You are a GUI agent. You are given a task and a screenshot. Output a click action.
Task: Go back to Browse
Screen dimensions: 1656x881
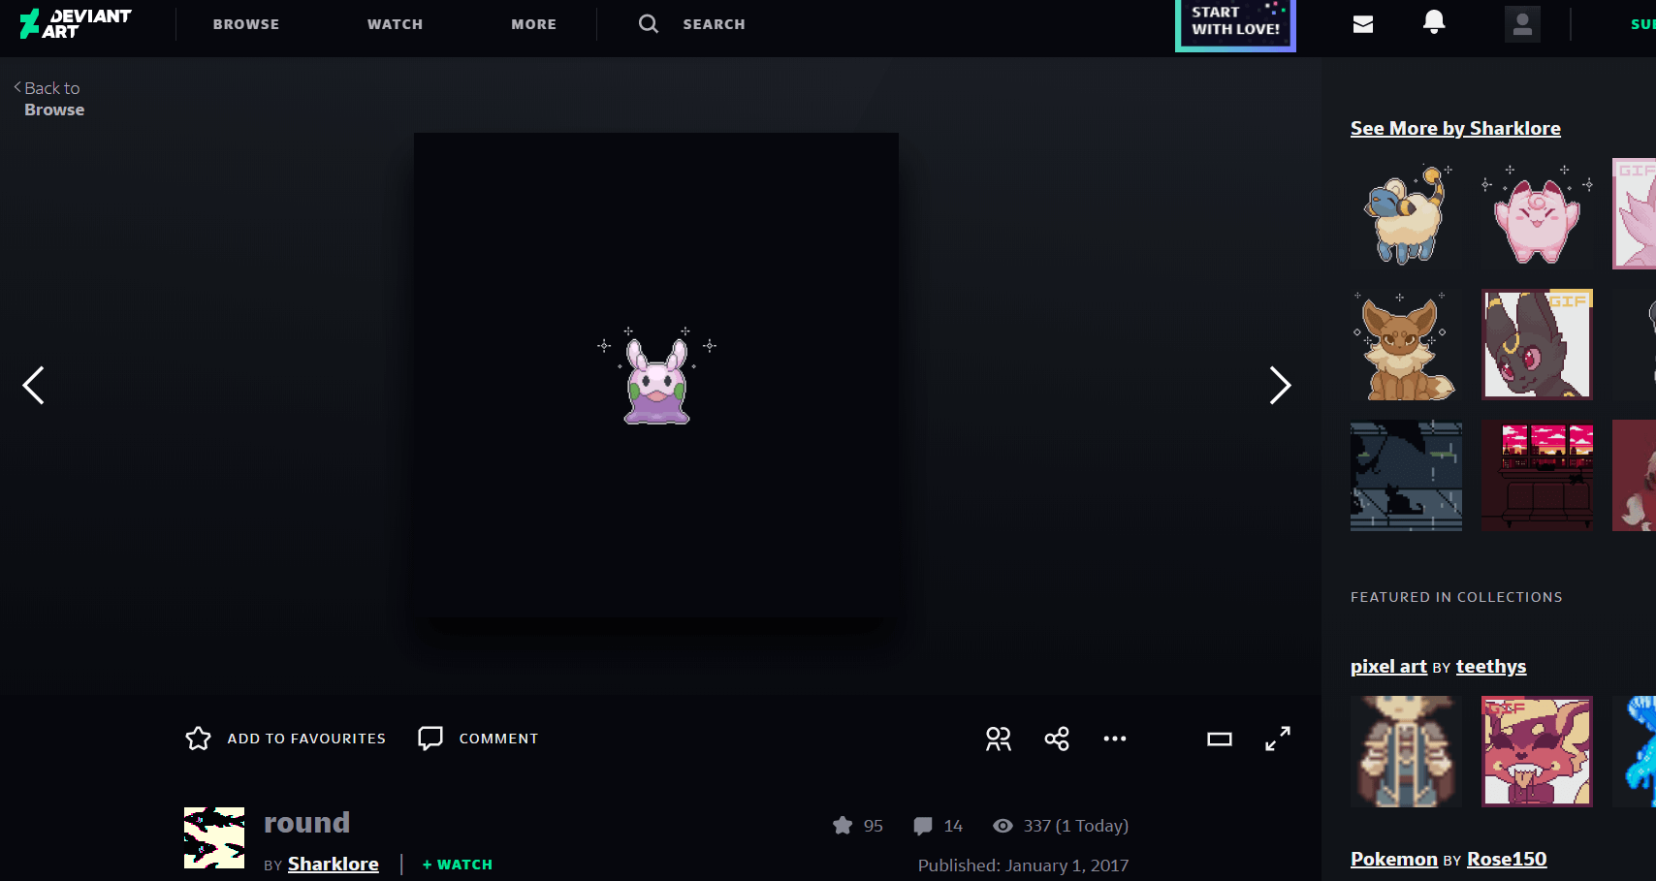tap(48, 99)
